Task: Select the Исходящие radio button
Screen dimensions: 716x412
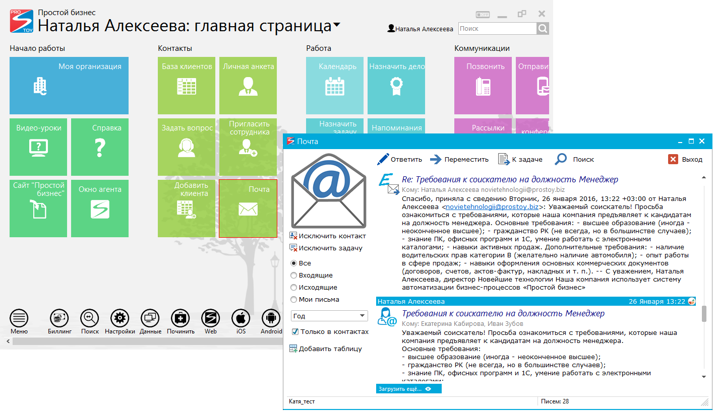Action: (294, 288)
